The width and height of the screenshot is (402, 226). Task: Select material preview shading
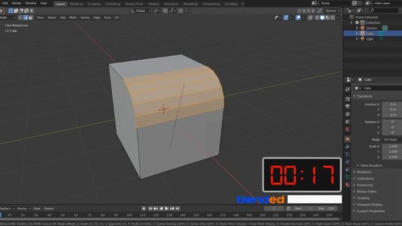click(327, 18)
